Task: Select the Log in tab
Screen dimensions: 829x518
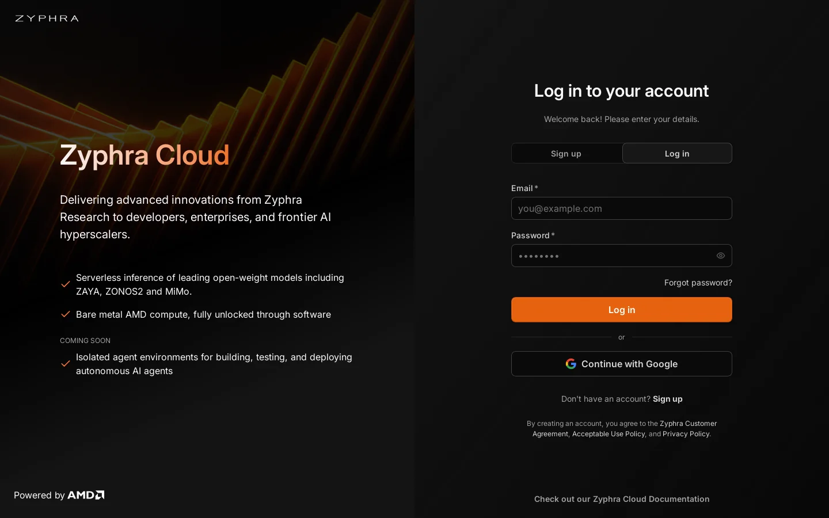Action: (x=677, y=154)
